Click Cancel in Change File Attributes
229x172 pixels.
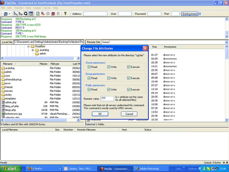pyautogui.click(x=129, y=114)
